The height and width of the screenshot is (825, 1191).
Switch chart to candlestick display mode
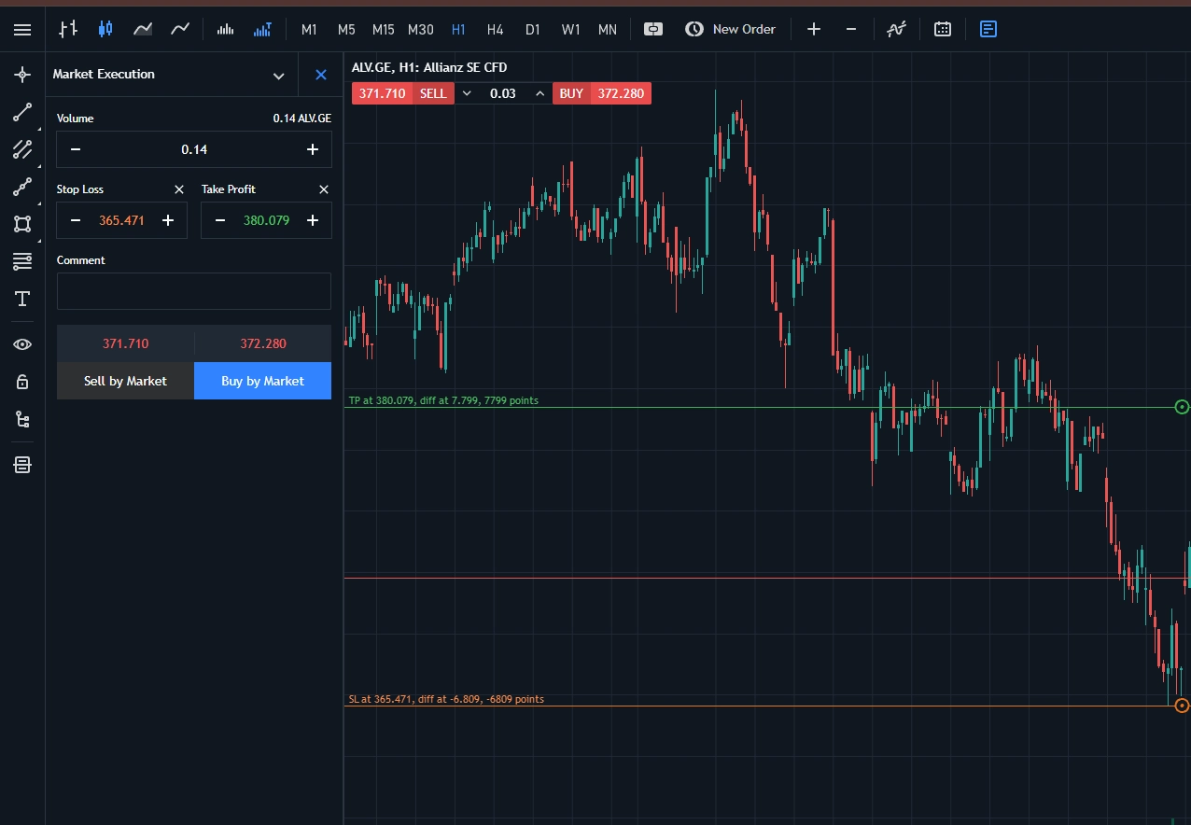coord(105,29)
